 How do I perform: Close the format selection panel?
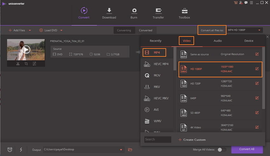(267, 37)
